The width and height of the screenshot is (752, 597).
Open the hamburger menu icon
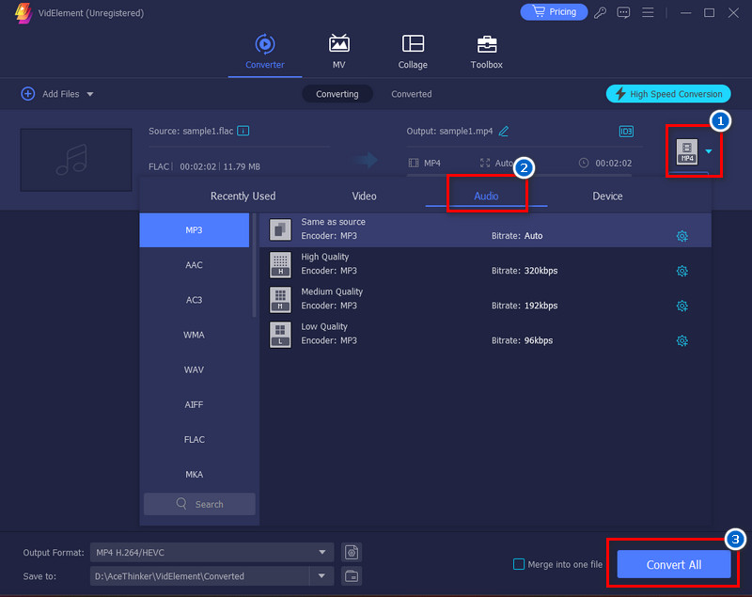click(648, 12)
